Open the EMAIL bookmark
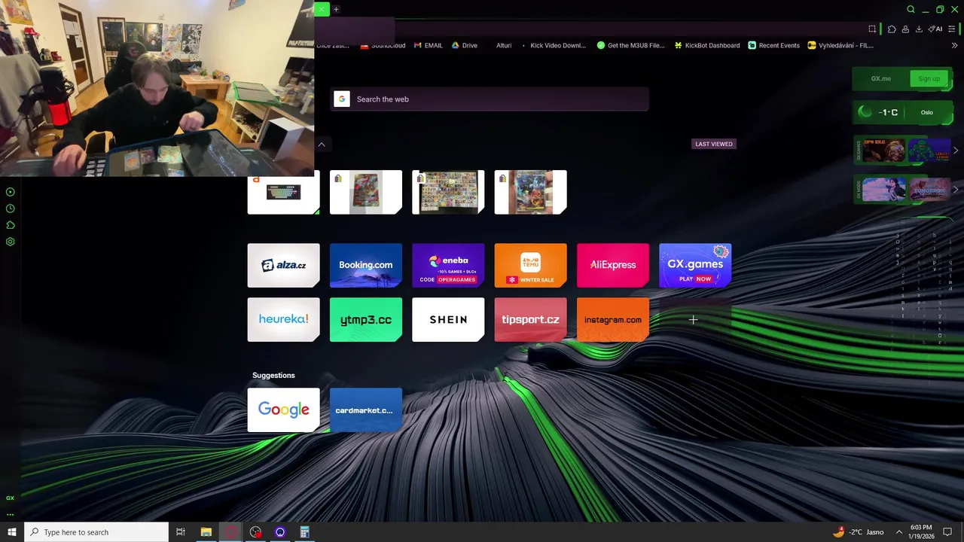This screenshot has height=542, width=964. click(429, 45)
